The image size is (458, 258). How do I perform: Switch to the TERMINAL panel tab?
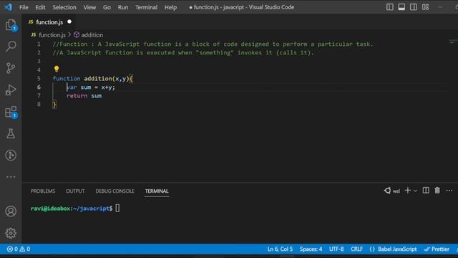click(157, 191)
